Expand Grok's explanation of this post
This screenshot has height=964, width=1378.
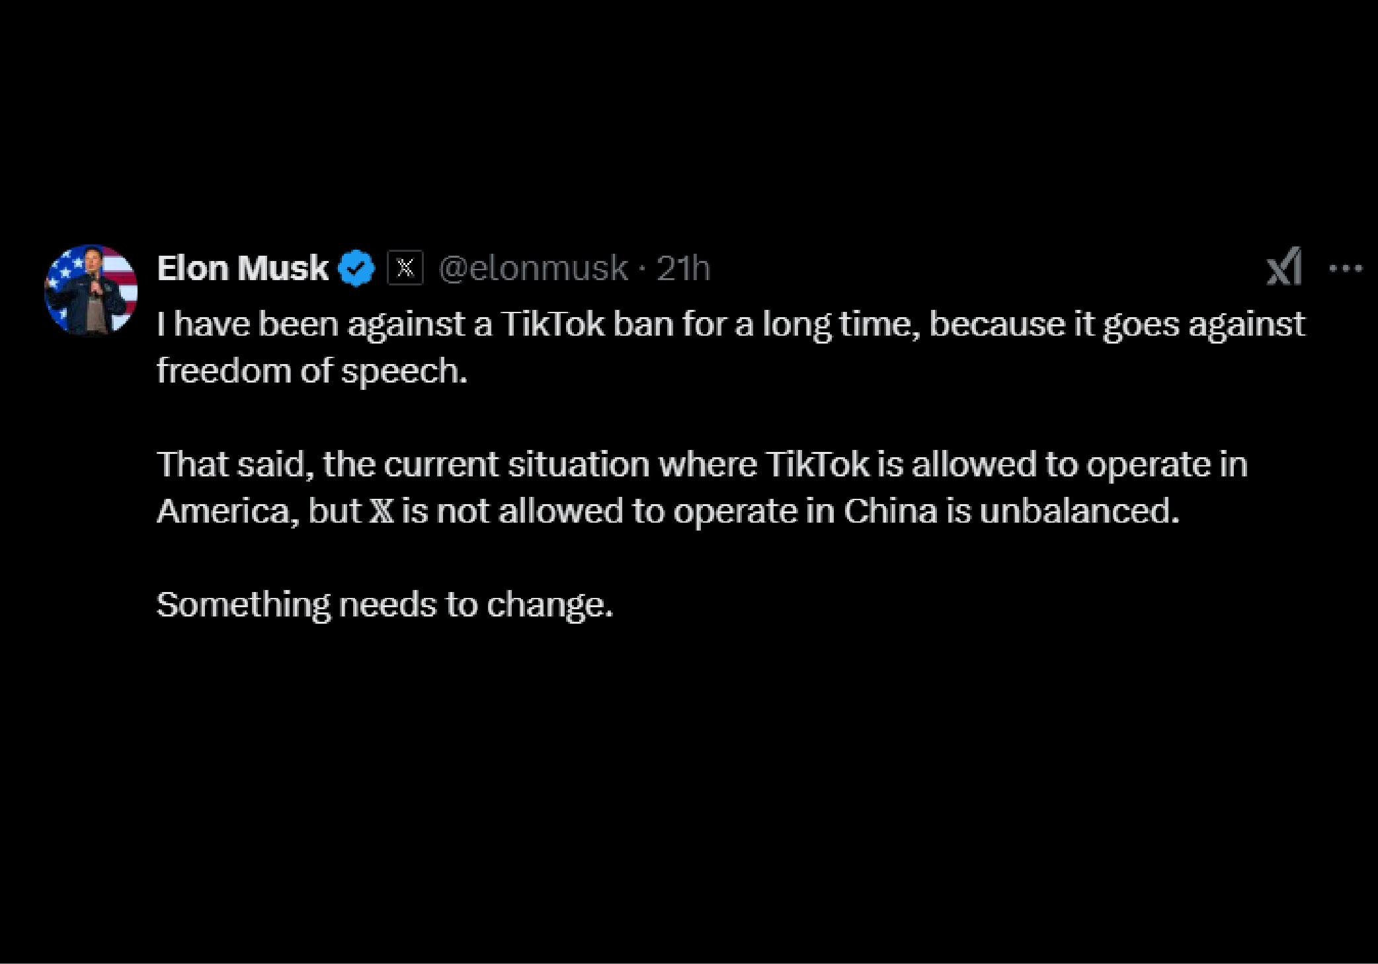(x=1283, y=268)
